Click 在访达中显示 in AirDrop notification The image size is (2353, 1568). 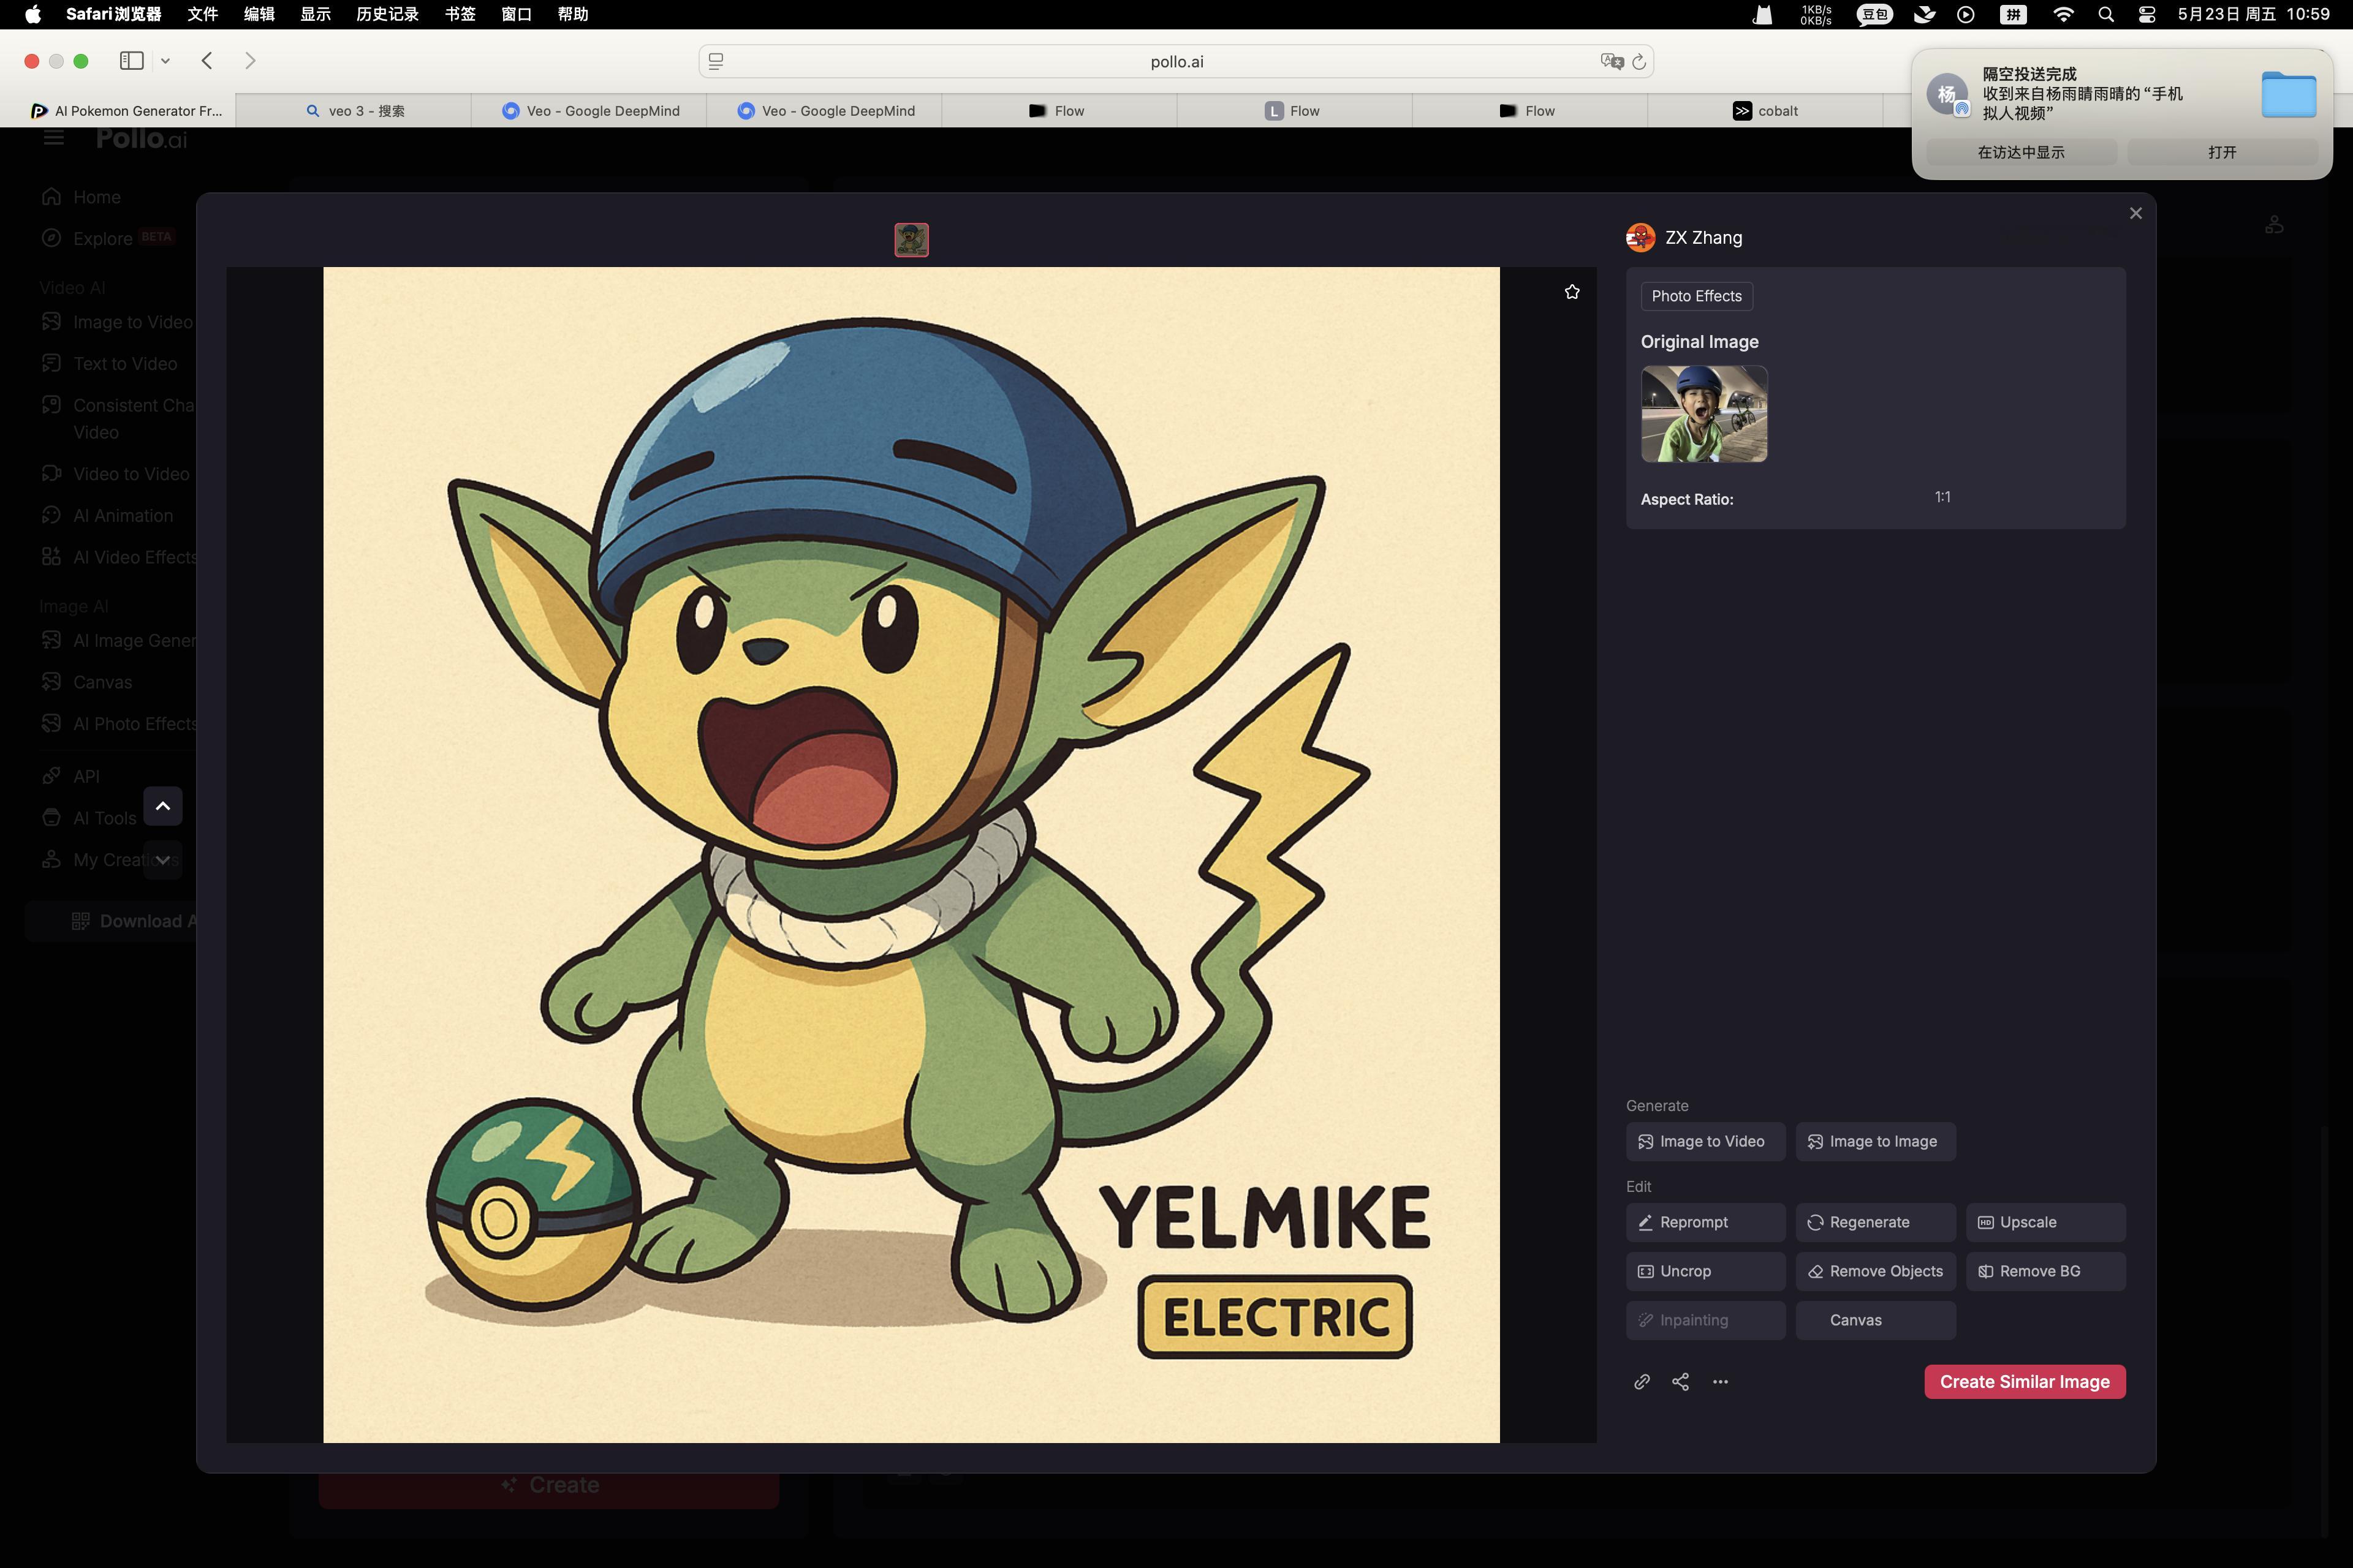click(x=2021, y=152)
